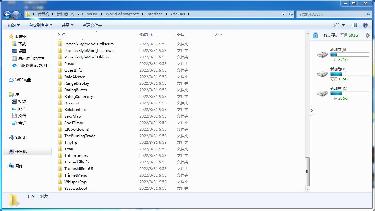Select the WPS网盘 cloud icon
The width and height of the screenshot is (375, 211).
[x=11, y=80]
